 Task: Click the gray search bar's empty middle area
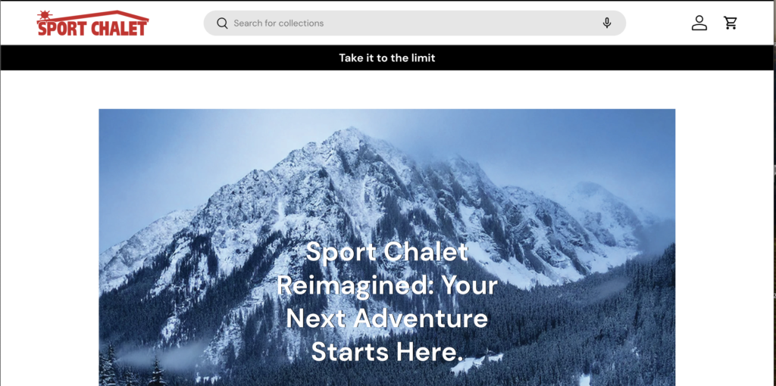point(460,23)
